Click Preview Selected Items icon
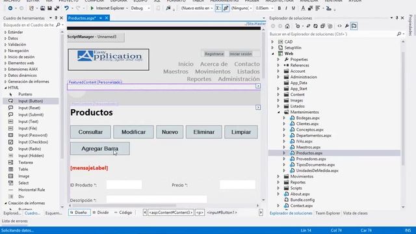This screenshot has height=234, width=416. point(354,26)
